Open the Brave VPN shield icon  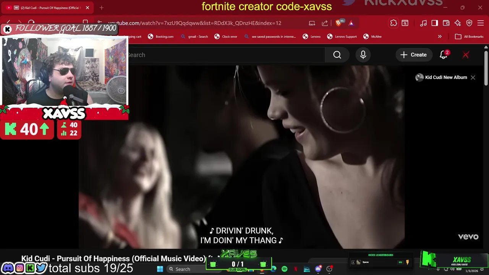469,23
